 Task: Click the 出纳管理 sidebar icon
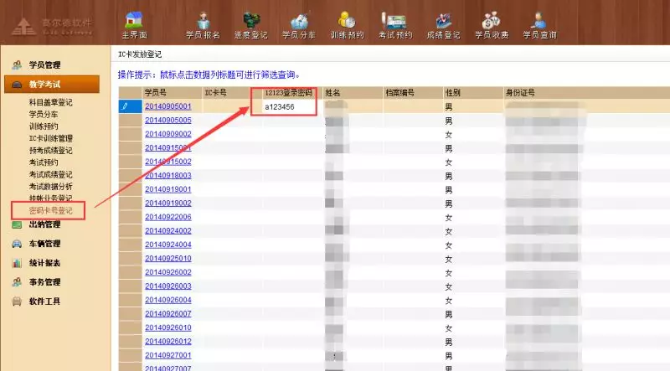tap(17, 224)
